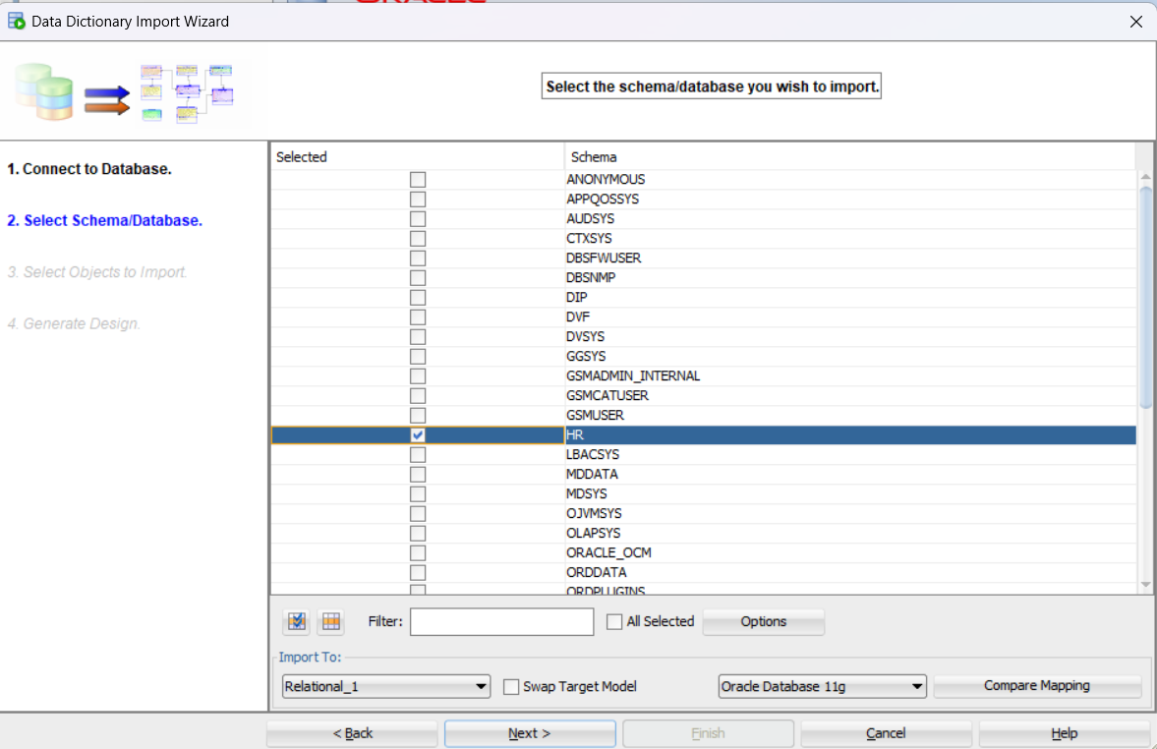
Task: Click the Selected column header
Action: pyautogui.click(x=417, y=156)
